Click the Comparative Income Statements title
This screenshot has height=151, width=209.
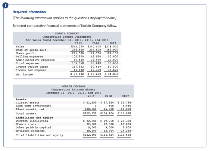coord(67,37)
